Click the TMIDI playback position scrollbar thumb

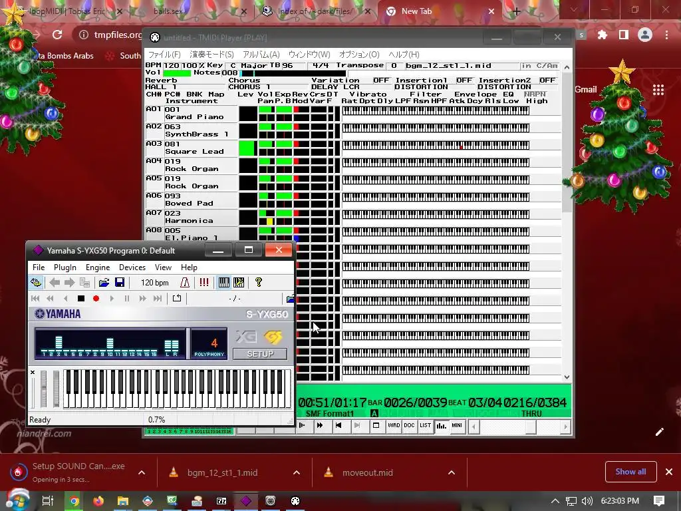531,426
